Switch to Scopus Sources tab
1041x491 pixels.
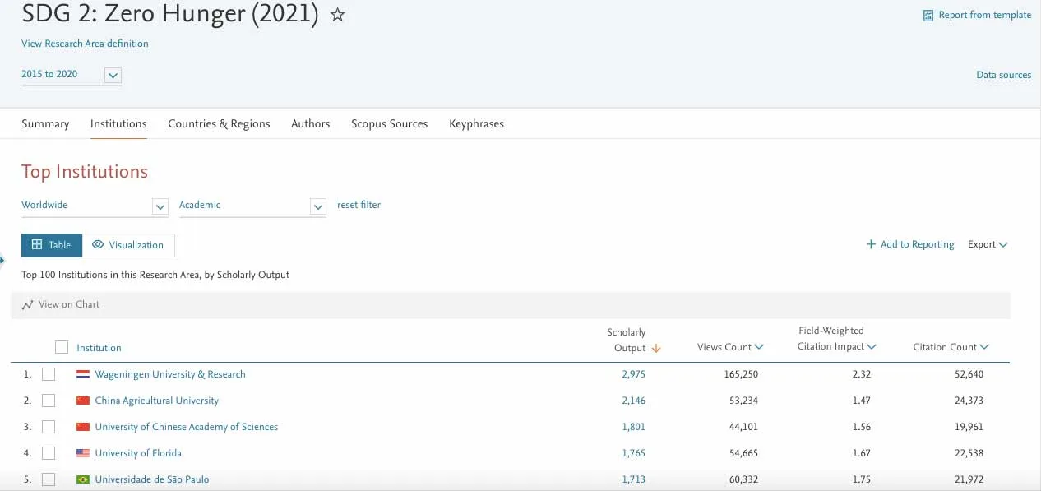tap(390, 123)
